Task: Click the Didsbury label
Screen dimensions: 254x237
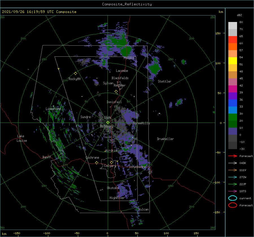Action: (x=106, y=126)
